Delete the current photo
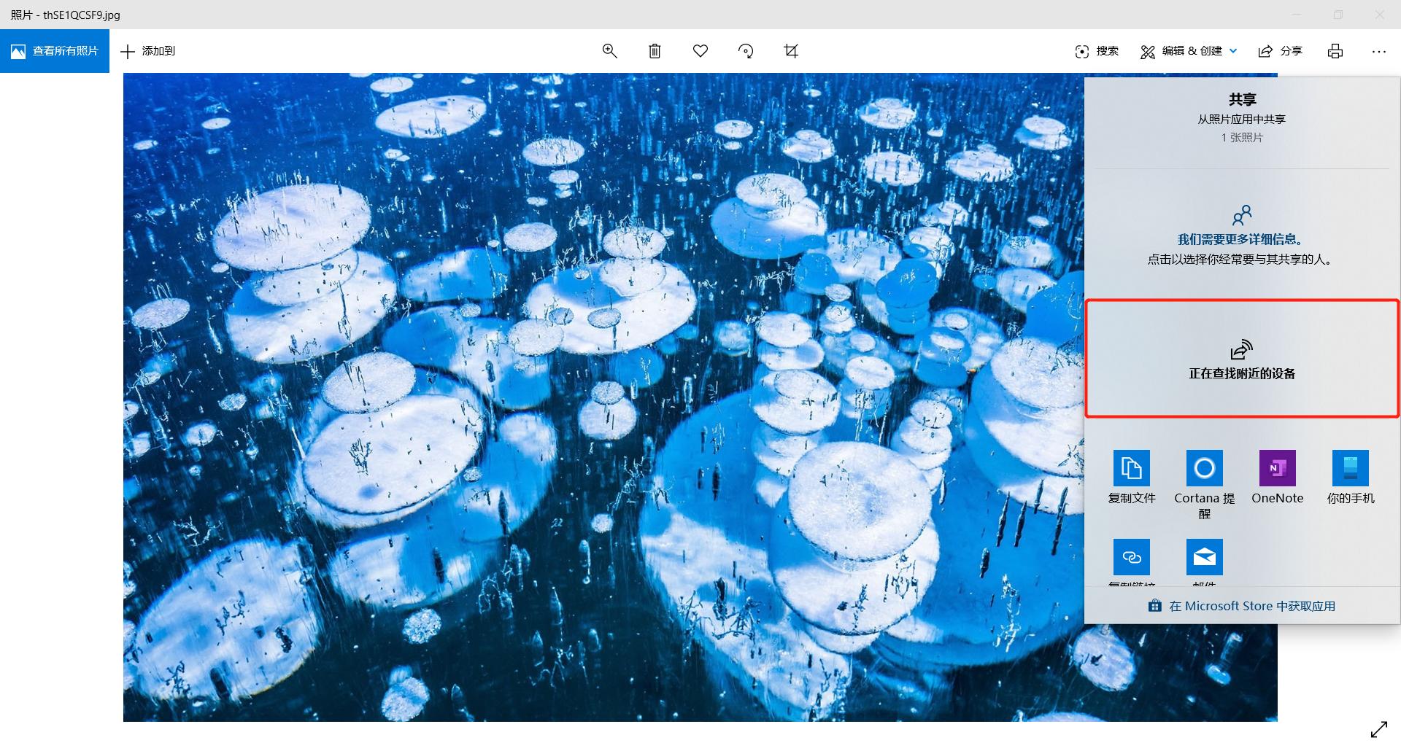 655,51
